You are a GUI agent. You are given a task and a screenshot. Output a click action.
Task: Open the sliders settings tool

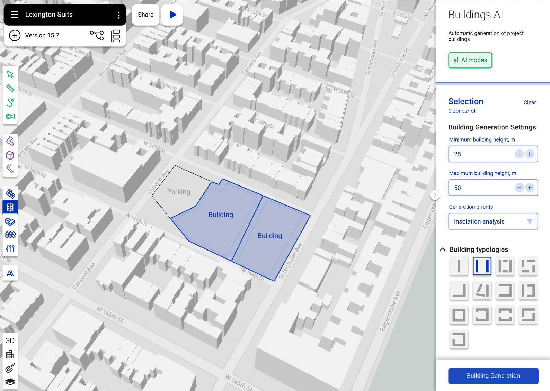tap(10, 249)
